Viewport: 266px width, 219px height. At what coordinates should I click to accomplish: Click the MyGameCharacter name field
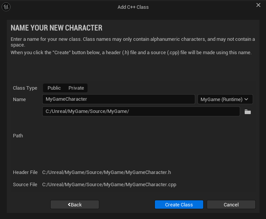click(x=118, y=99)
